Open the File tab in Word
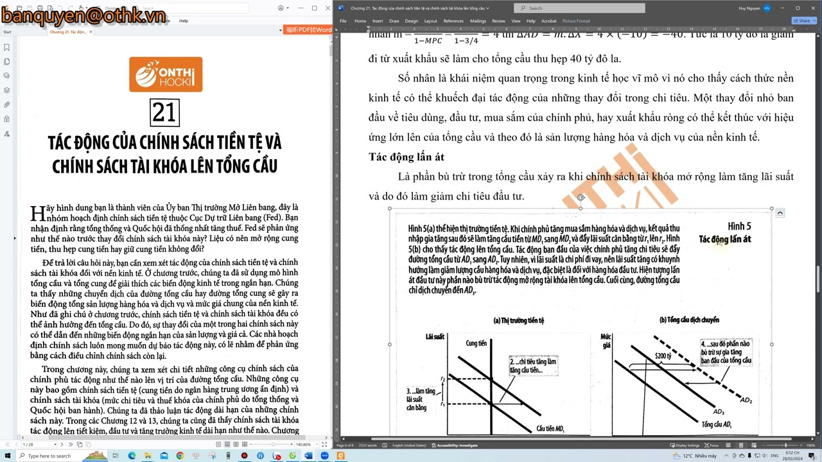 click(343, 21)
